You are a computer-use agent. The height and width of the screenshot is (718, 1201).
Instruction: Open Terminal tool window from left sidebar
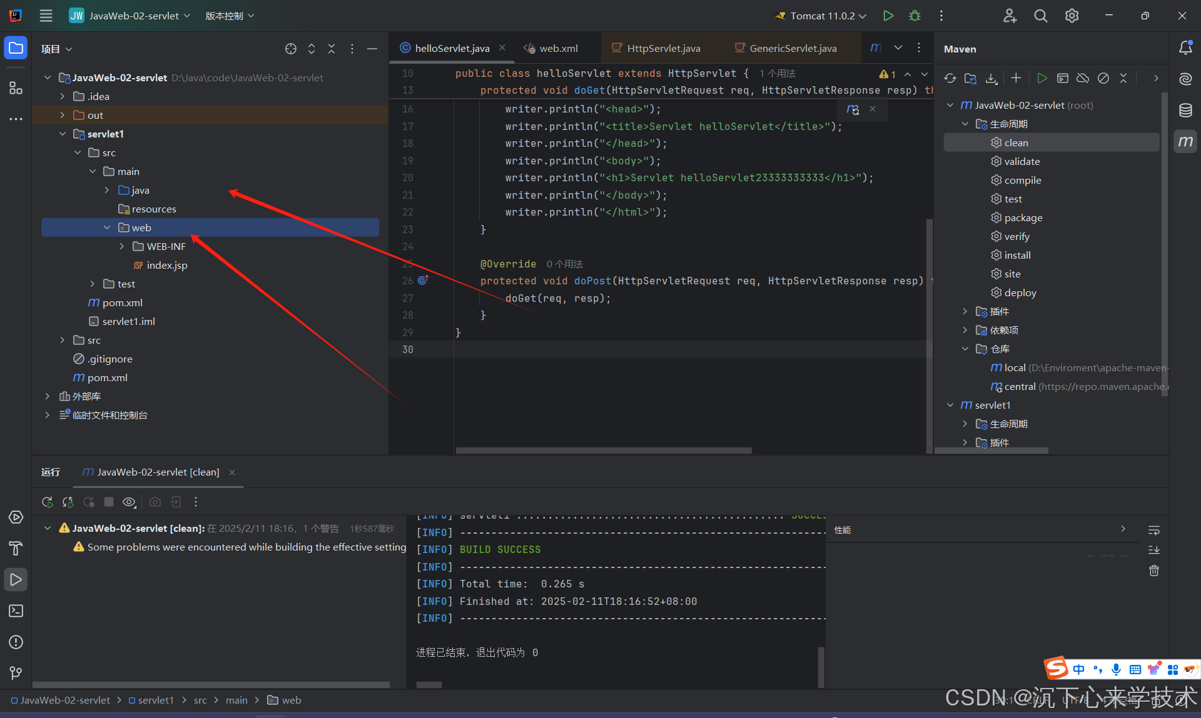point(16,611)
